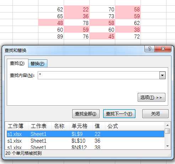This screenshot has height=164, width=175.
Task: Click the results list scroll up arrow
Action: pos(168,125)
